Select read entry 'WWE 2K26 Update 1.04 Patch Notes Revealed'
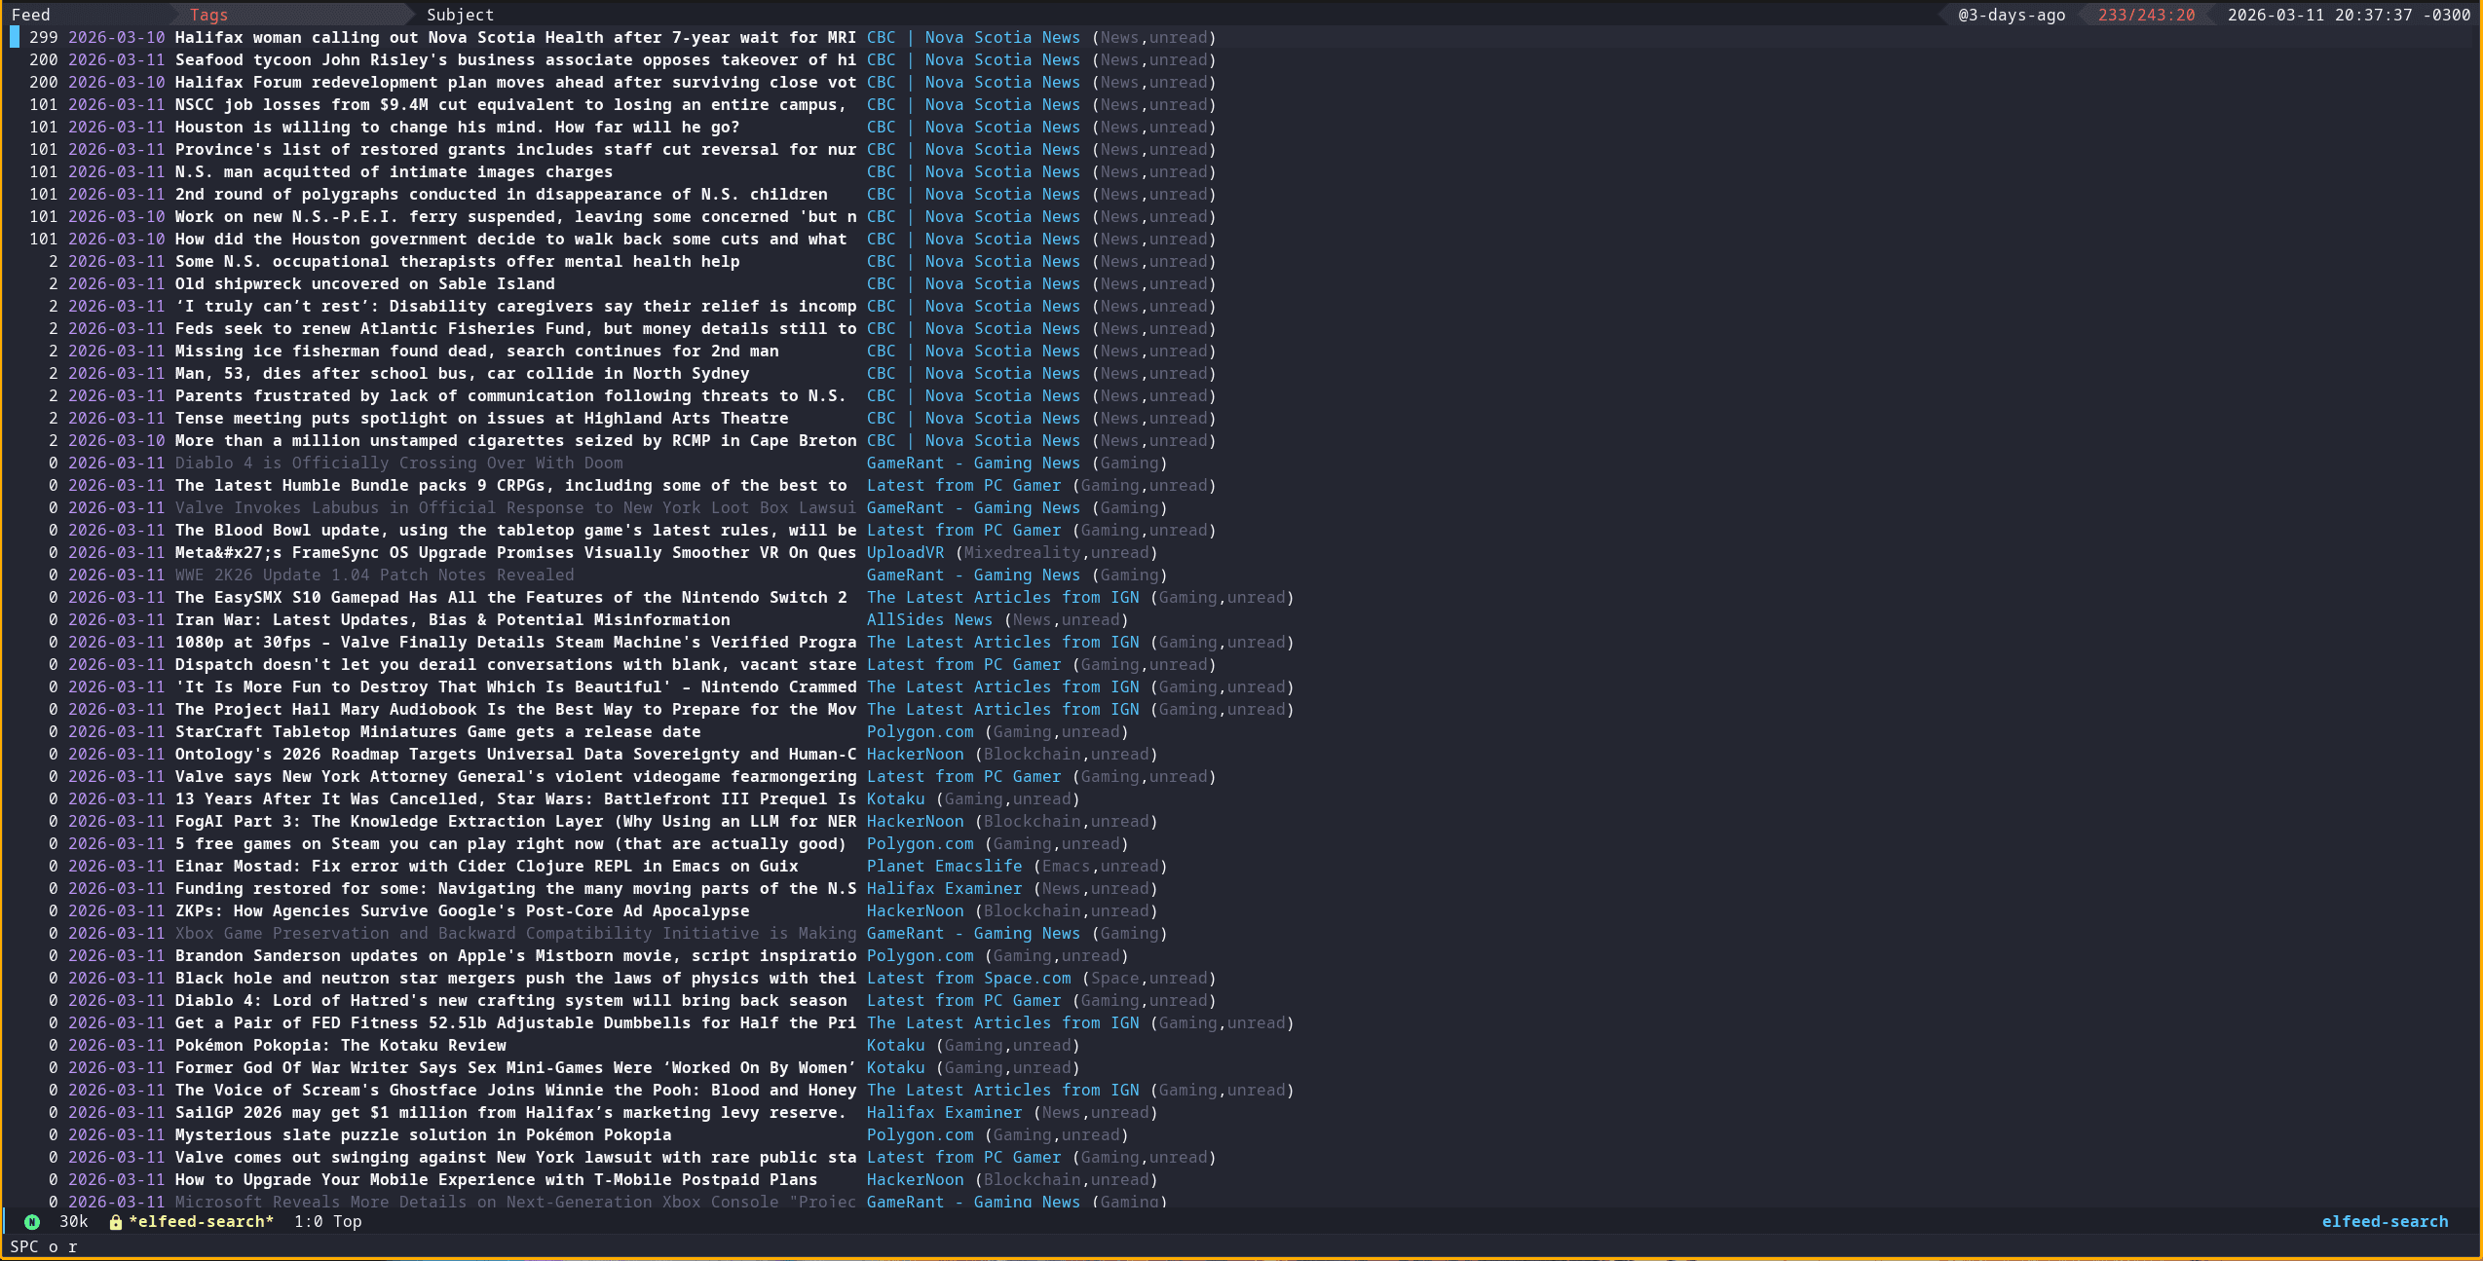 (x=374, y=575)
